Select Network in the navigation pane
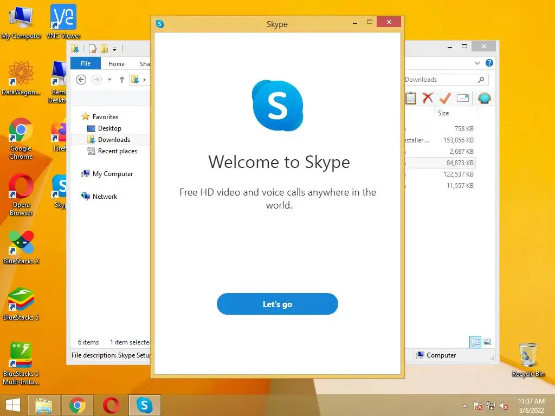The width and height of the screenshot is (555, 416). (105, 196)
